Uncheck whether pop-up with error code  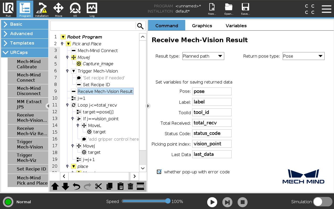point(159,172)
